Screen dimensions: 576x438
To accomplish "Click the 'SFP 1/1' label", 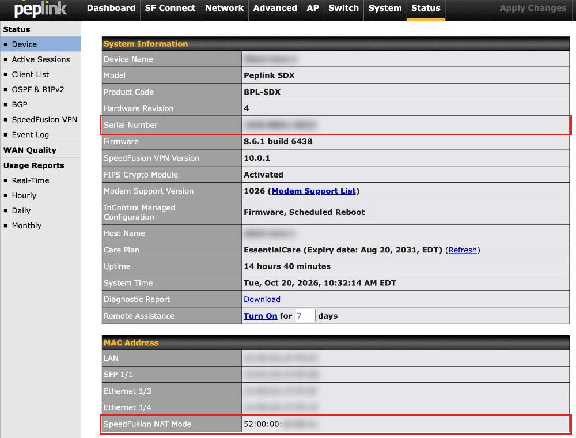I will [x=118, y=375].
